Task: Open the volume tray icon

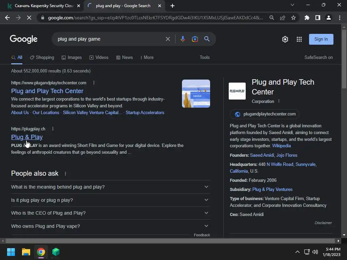Action: [315, 252]
